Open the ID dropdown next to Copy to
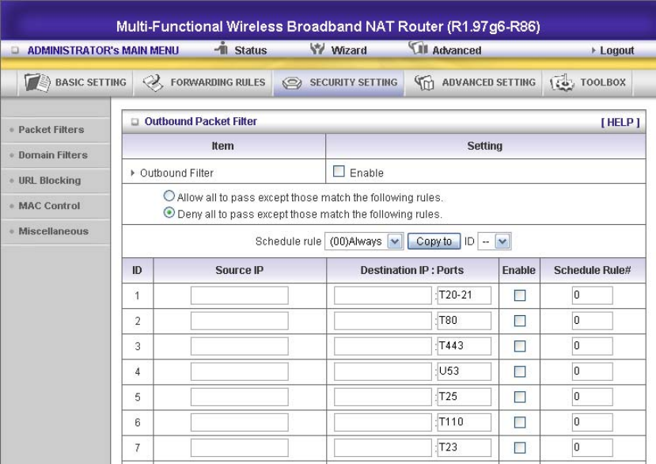656x464 pixels. (494, 242)
